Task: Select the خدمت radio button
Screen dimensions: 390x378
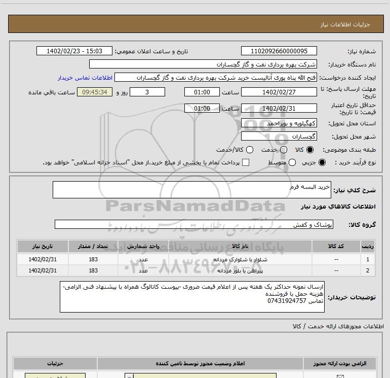Action: point(284,150)
